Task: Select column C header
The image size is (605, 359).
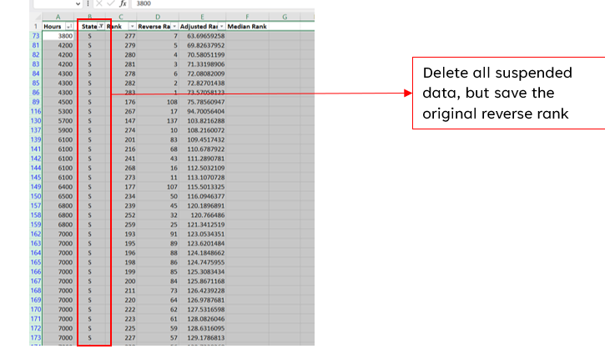Action: [x=121, y=17]
